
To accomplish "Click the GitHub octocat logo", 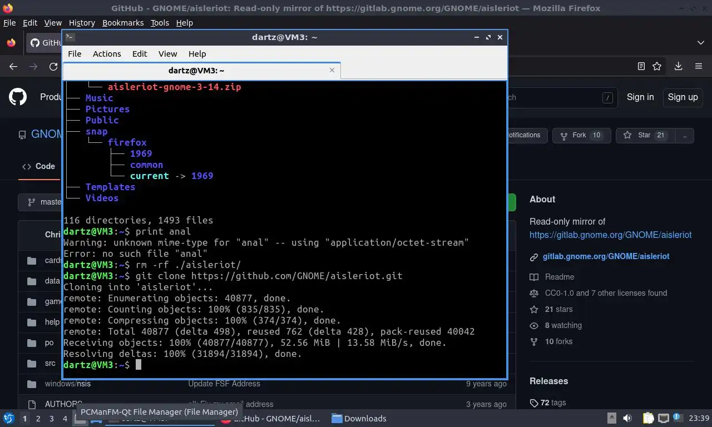I will pyautogui.click(x=18, y=97).
